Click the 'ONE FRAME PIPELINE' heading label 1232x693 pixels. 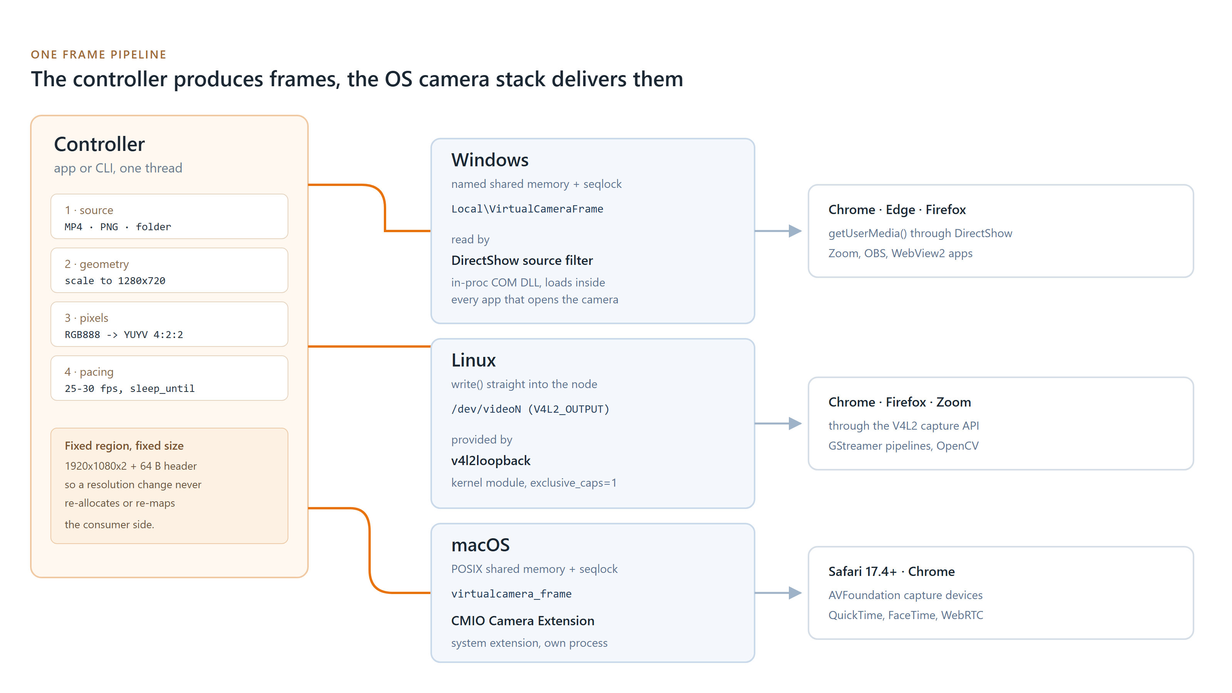[99, 55]
